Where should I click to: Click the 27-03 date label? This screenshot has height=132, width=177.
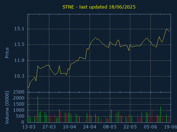point(49,127)
